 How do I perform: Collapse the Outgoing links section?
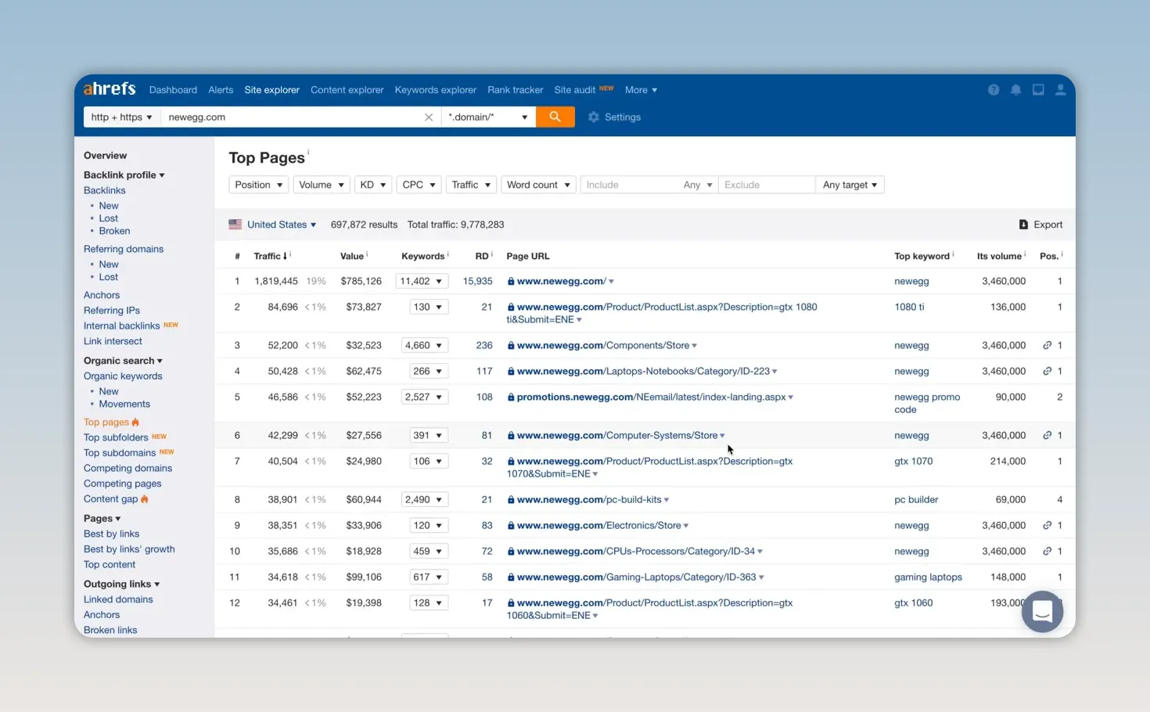click(121, 584)
